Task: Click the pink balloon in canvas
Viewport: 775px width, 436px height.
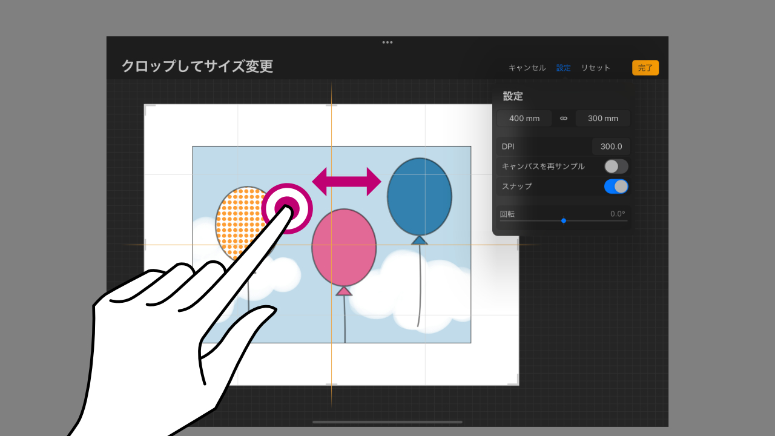Action: click(344, 247)
